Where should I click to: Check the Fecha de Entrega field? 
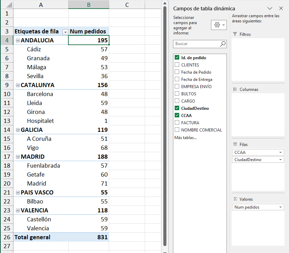(177, 79)
